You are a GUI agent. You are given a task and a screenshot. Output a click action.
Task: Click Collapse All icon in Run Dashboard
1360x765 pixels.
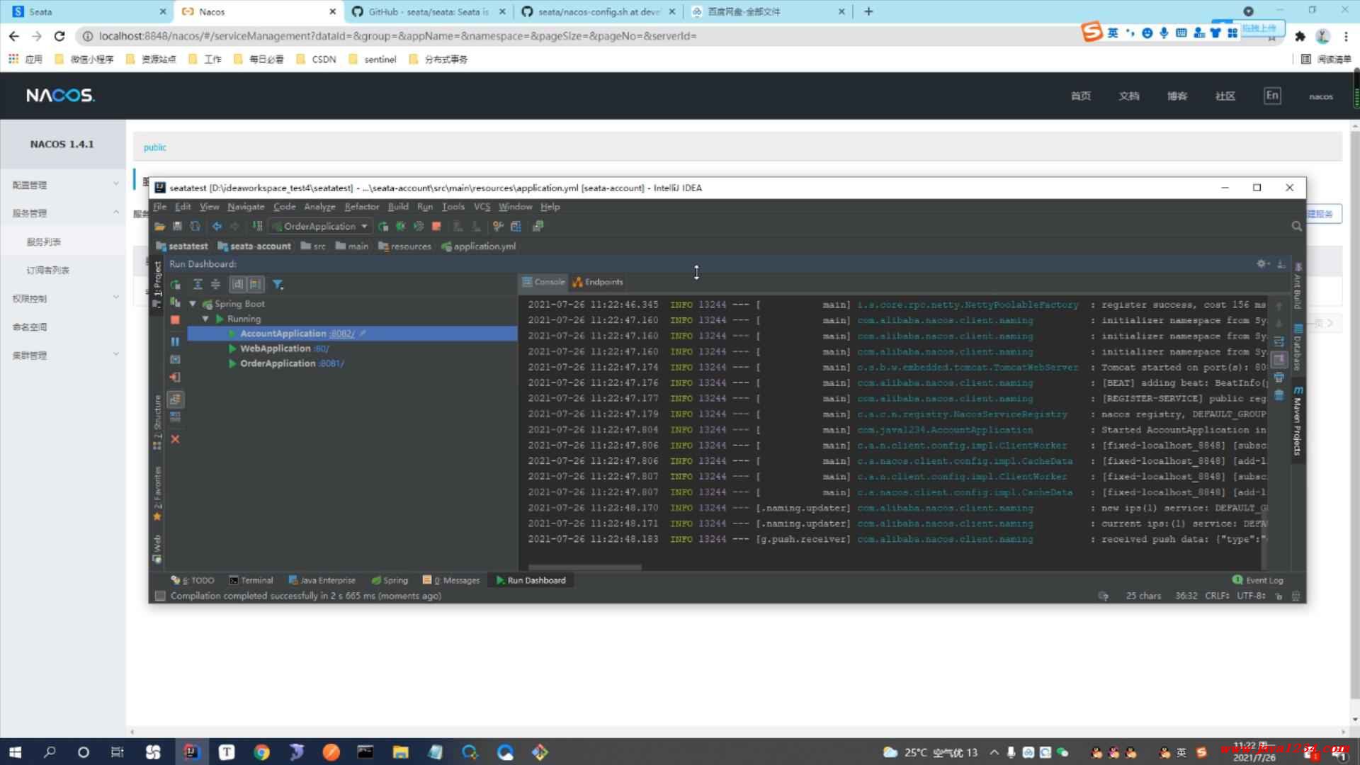click(x=215, y=285)
